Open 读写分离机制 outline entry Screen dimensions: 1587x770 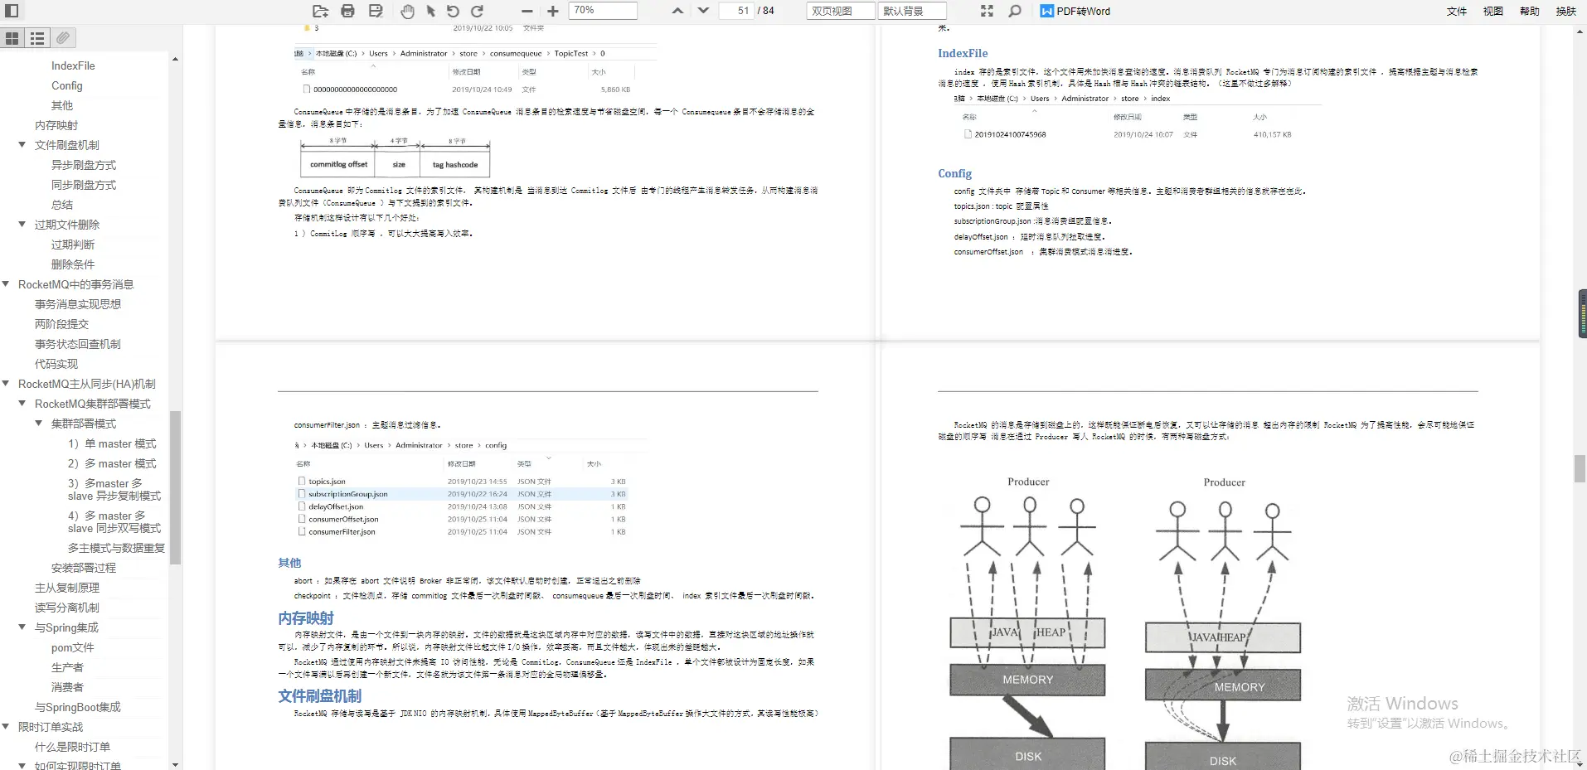[67, 608]
